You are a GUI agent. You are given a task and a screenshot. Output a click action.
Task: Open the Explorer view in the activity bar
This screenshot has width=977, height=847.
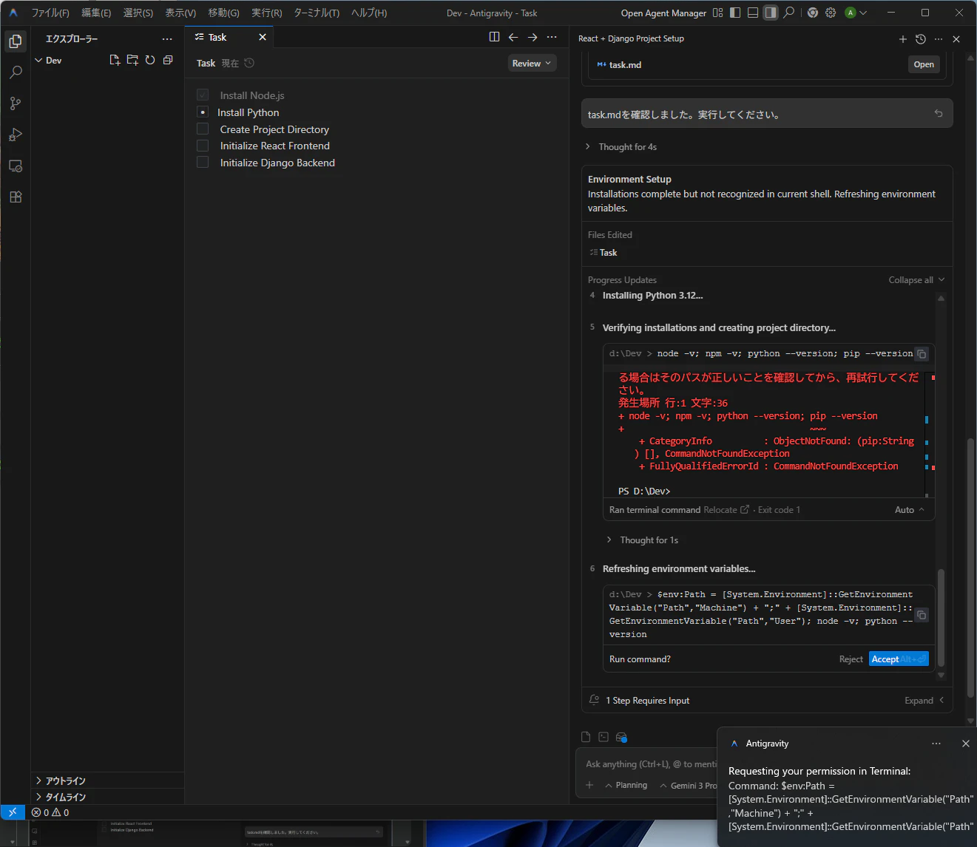pyautogui.click(x=16, y=41)
